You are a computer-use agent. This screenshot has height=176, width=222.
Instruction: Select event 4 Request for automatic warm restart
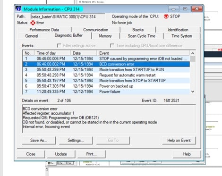[x=106, y=75]
